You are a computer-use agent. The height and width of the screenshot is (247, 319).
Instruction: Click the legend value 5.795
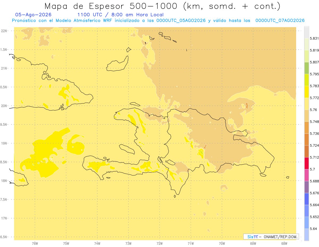tap(314, 74)
